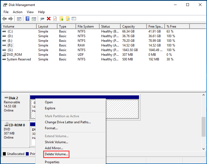Click the red X delete icon
The width and height of the screenshot is (207, 164).
pos(49,19)
